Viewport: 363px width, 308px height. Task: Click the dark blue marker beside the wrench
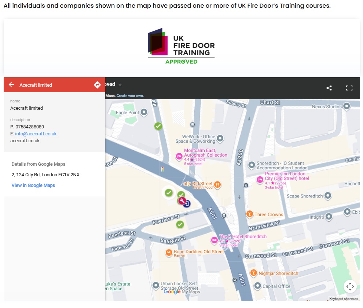coord(187,203)
